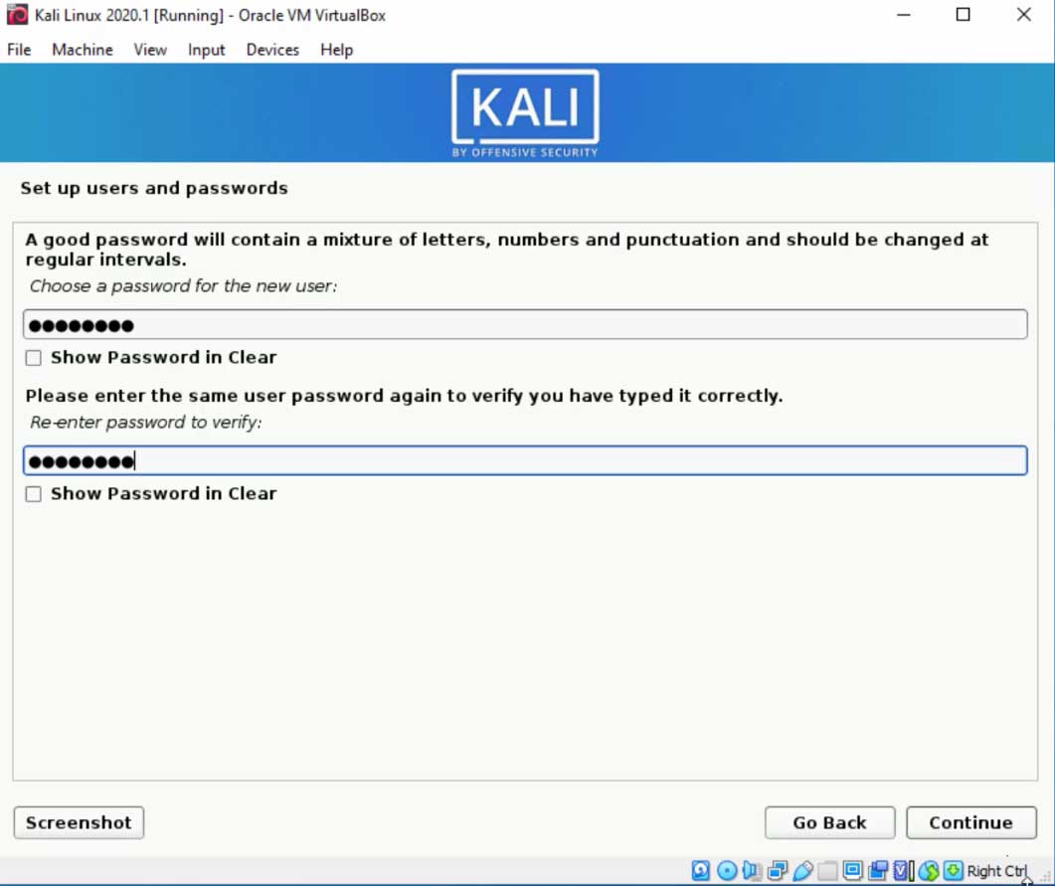This screenshot has width=1055, height=886.
Task: Focus the new user password field
Action: click(525, 325)
